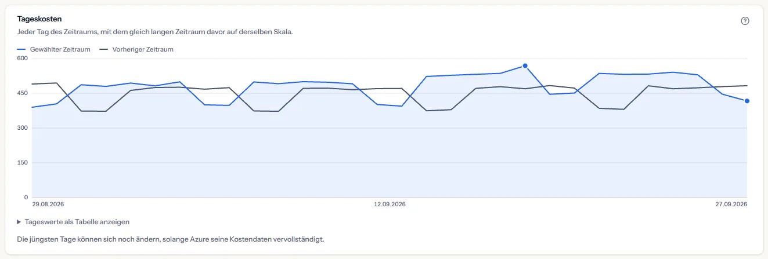
Task: Click the 0 y-axis value label
Action: pyautogui.click(x=26, y=198)
